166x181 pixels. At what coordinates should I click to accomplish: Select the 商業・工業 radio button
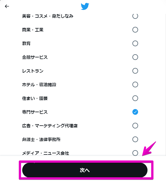135,30
